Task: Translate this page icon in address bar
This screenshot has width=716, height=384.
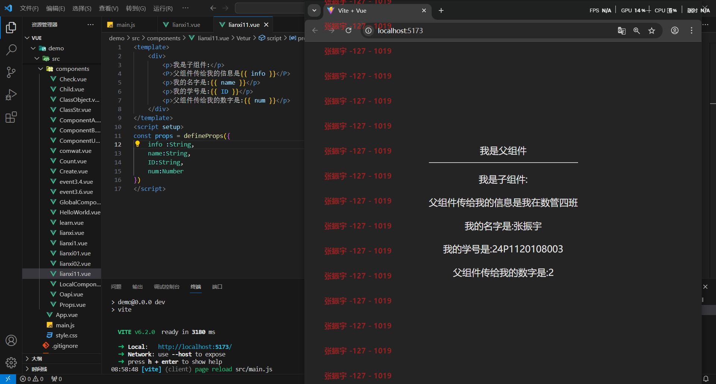Action: pyautogui.click(x=622, y=31)
